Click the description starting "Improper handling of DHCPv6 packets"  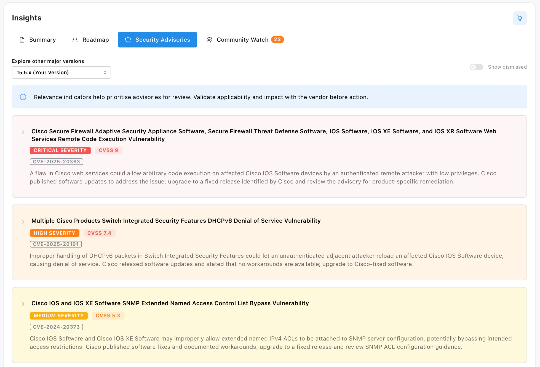[267, 260]
